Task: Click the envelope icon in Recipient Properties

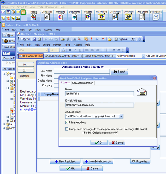Action: coord(142,92)
